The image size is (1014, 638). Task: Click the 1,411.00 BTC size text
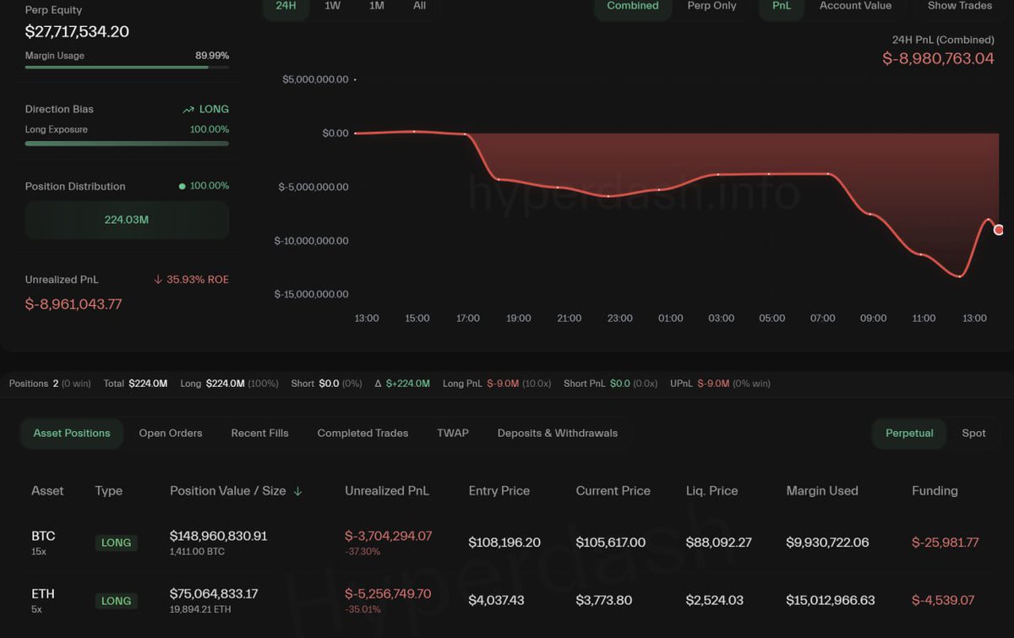197,551
